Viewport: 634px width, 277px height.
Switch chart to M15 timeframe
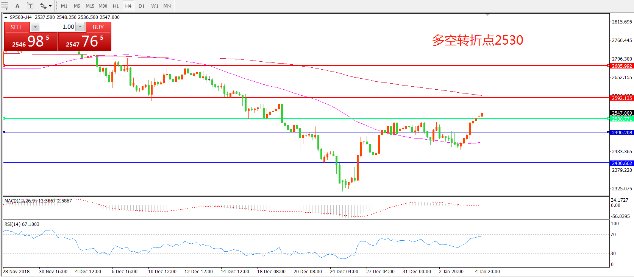(x=90, y=6)
